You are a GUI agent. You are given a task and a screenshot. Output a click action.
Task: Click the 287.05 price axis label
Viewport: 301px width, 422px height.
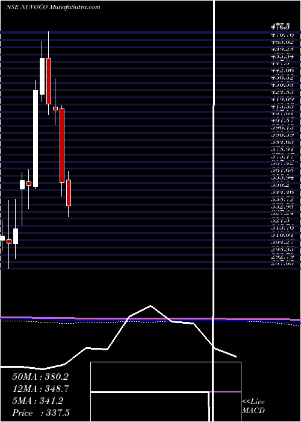tap(283, 264)
